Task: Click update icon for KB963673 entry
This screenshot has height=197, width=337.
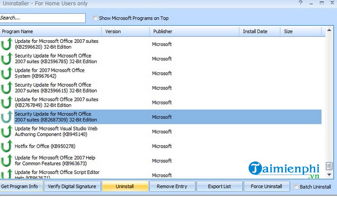Action: [6, 161]
